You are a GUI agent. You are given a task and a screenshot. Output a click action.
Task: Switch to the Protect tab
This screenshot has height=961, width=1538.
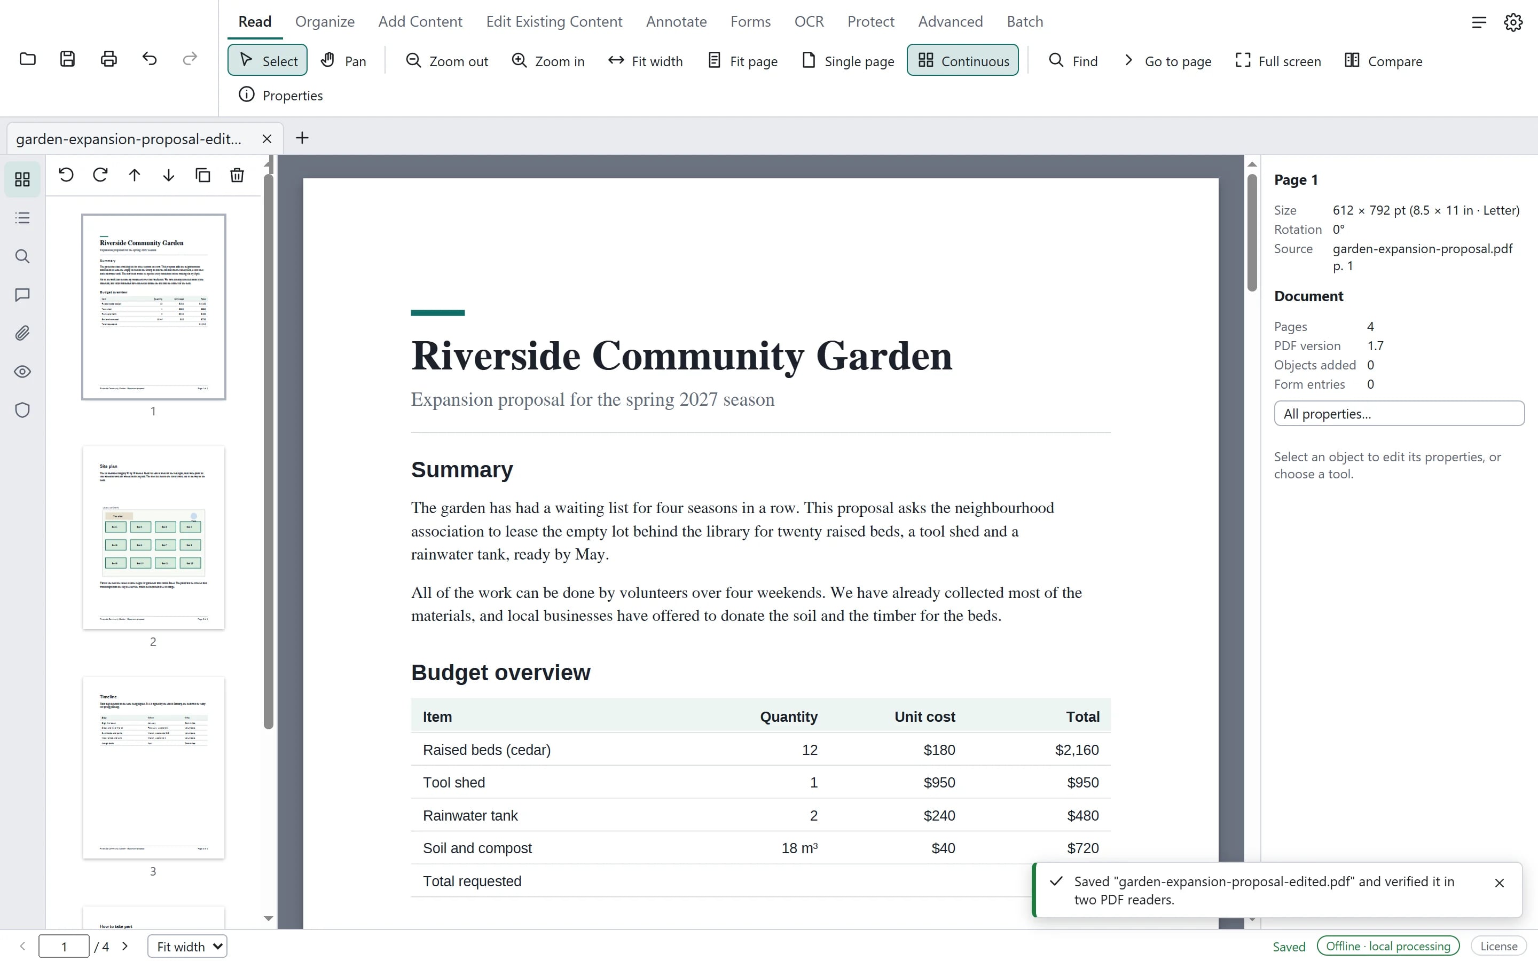(870, 21)
